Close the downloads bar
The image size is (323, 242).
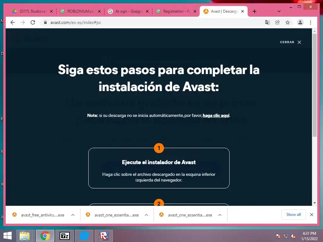click(311, 215)
